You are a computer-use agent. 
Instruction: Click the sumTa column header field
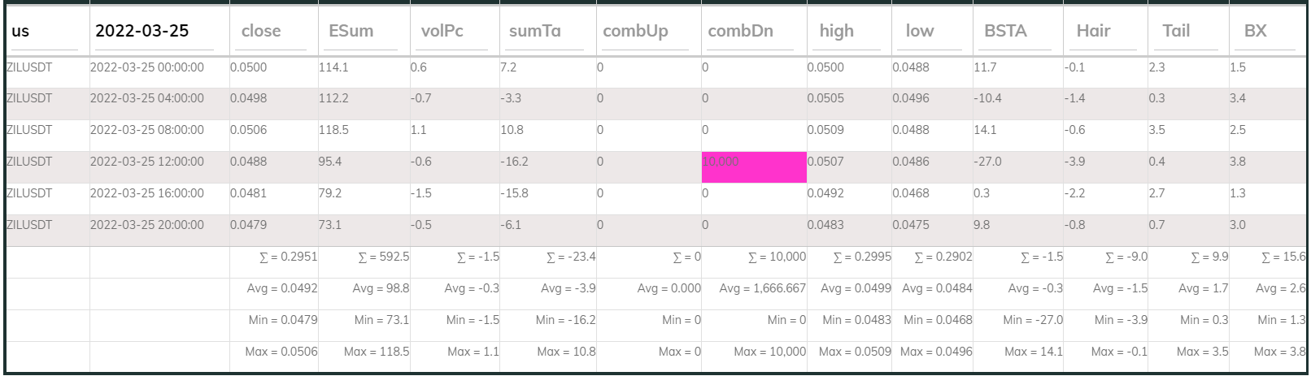pyautogui.click(x=546, y=32)
